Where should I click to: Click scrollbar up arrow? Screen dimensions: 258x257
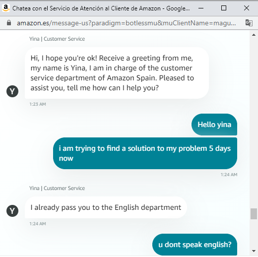pyautogui.click(x=254, y=35)
